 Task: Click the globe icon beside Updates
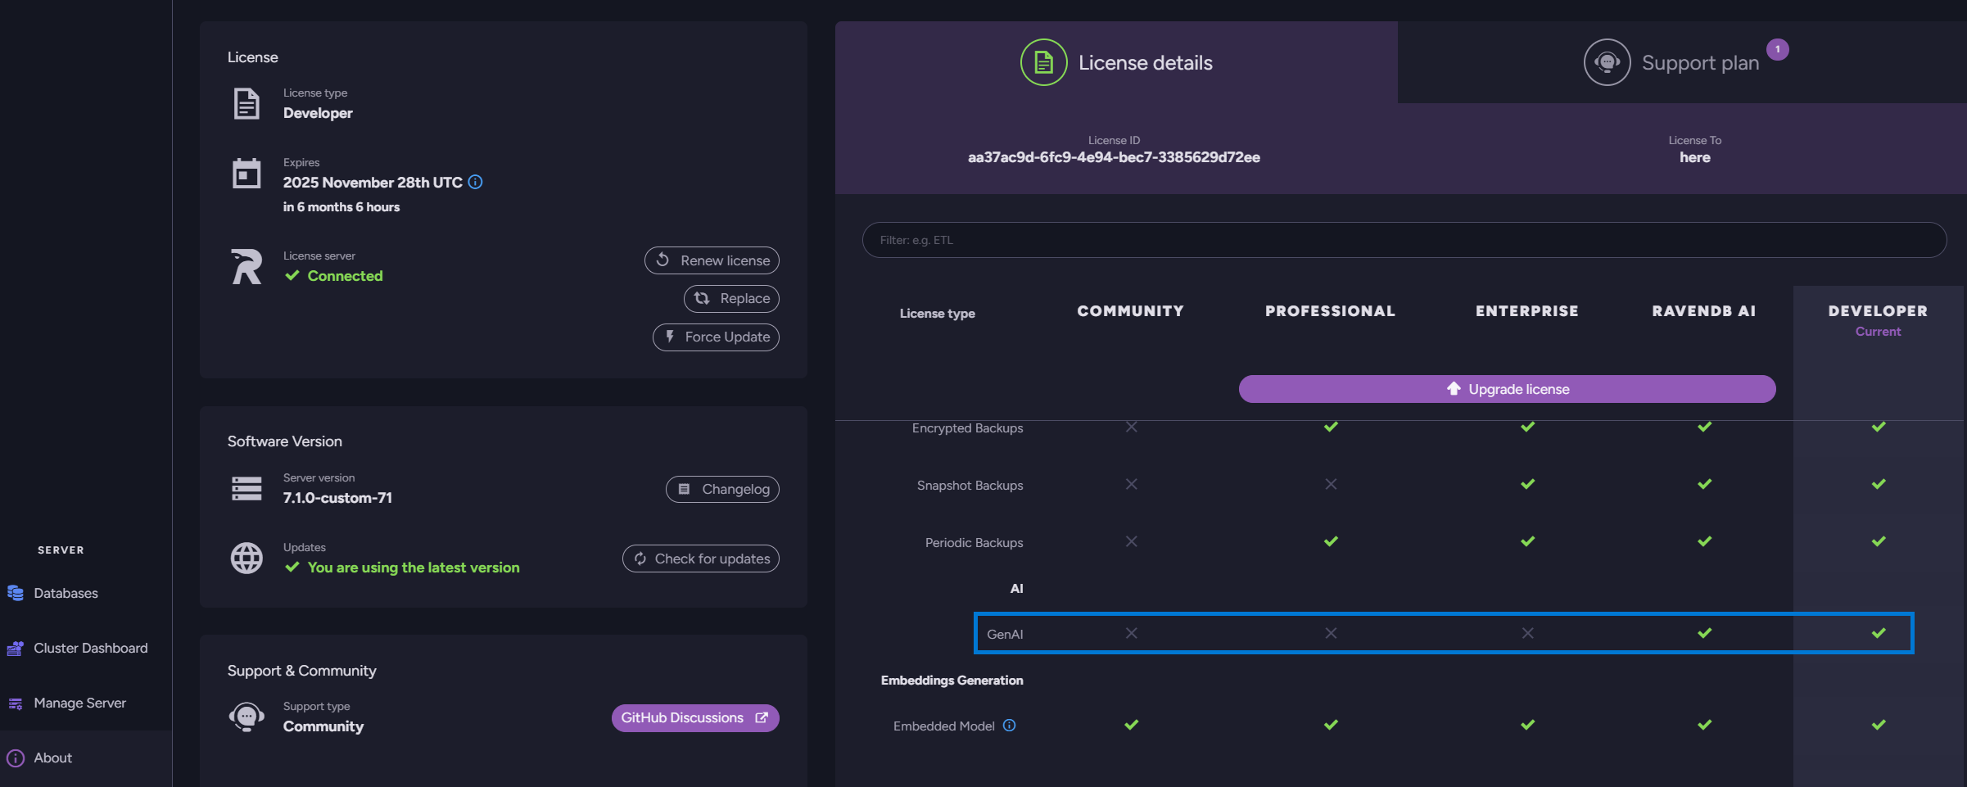point(246,558)
